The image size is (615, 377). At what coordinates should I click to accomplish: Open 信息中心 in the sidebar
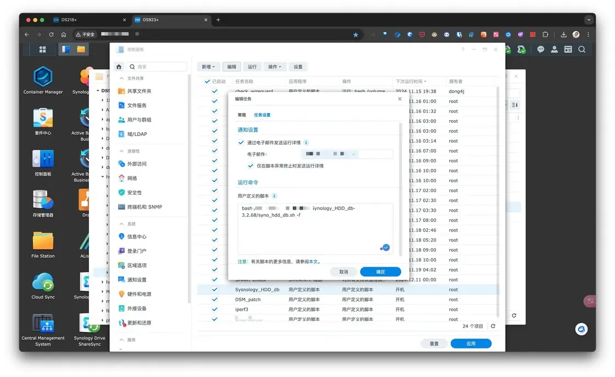(x=132, y=237)
